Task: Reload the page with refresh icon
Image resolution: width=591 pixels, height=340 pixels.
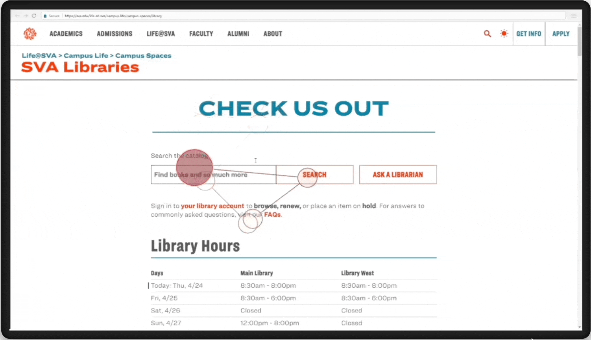Action: [34, 16]
